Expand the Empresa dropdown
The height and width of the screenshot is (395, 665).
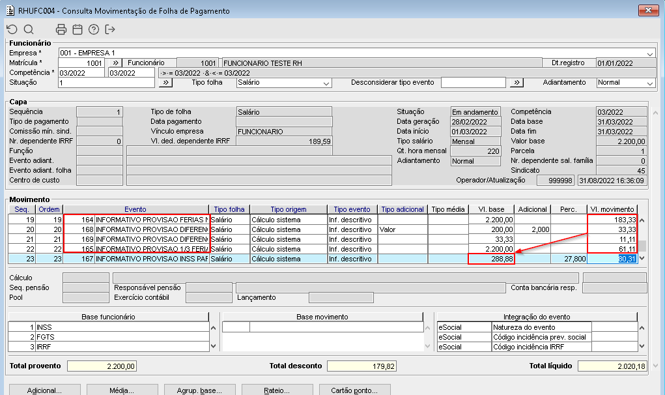point(650,53)
